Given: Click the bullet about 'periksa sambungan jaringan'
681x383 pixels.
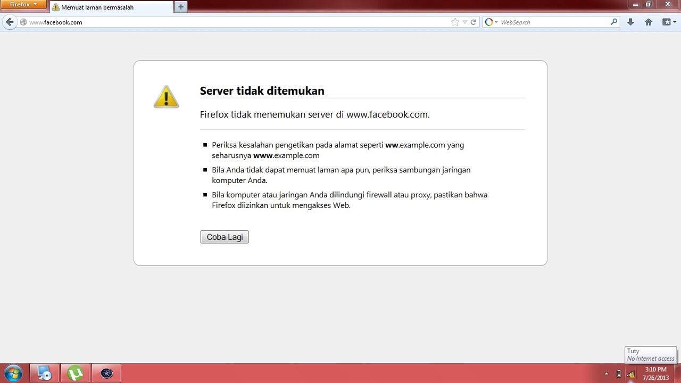Looking at the screenshot, I should click(x=341, y=175).
